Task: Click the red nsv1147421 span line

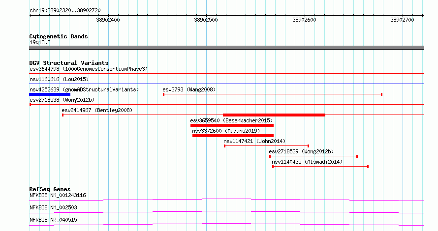Action: pyautogui.click(x=266, y=146)
